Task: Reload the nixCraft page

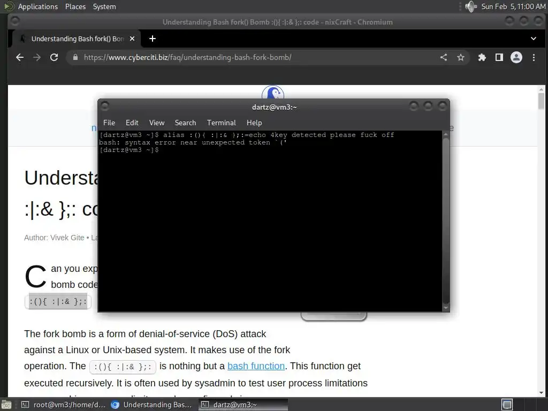Action: 54,57
